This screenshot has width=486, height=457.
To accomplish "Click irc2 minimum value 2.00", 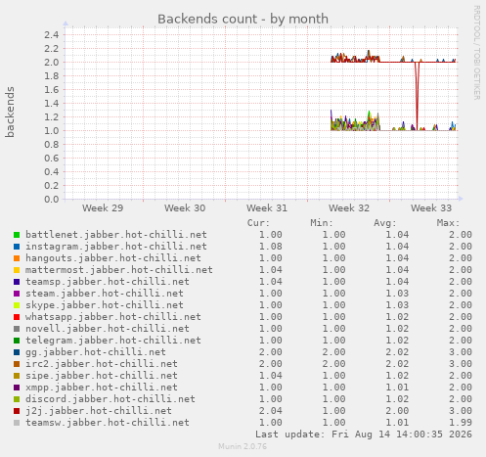I will pyautogui.click(x=333, y=364).
